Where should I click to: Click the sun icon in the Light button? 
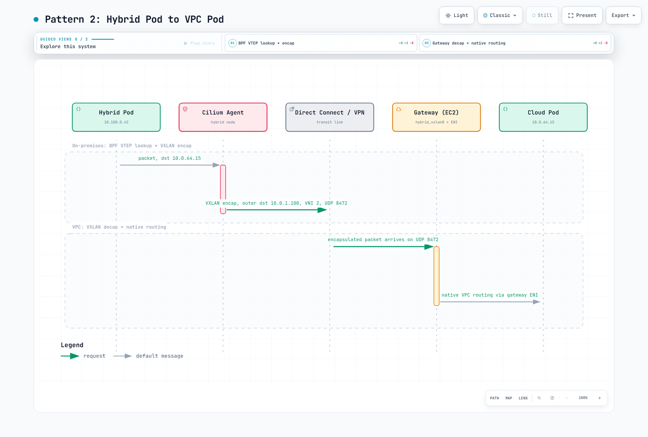tap(448, 15)
